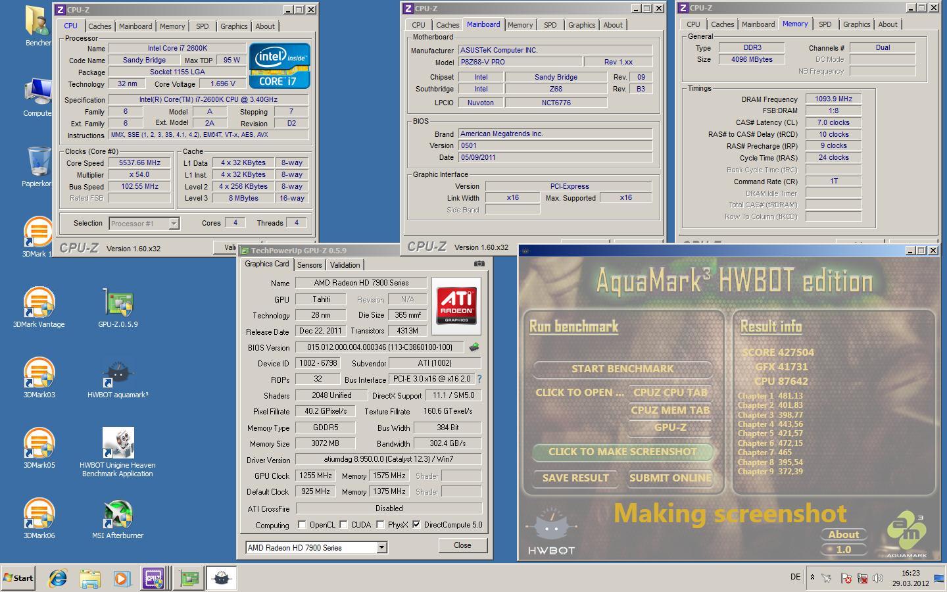Click the bus interface question mark icon
This screenshot has height=592, width=947.
click(479, 379)
